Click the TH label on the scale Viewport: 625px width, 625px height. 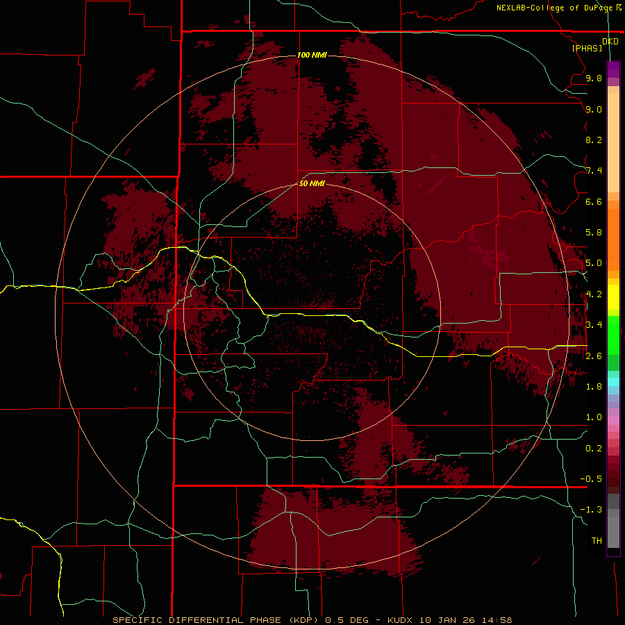pyautogui.click(x=597, y=541)
